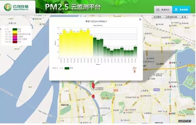Screen dimensions: 196x125
Task: Click the map pin icon in blue tab
Action: [176, 9]
